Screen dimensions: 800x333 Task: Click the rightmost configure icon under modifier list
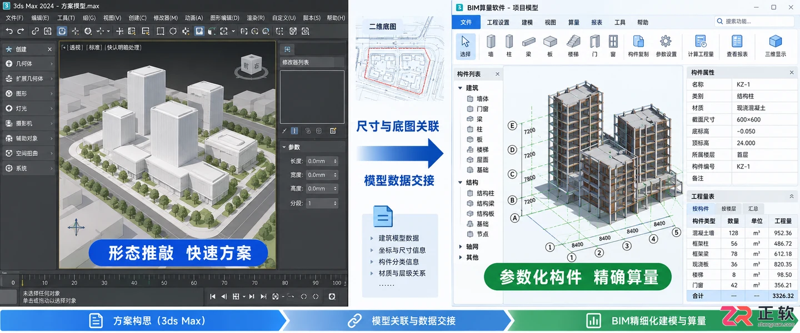point(333,131)
